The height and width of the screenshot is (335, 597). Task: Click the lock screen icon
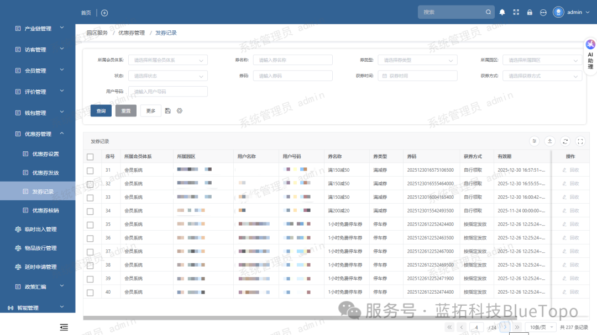(x=530, y=12)
